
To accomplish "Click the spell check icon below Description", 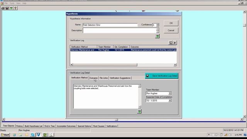I will tap(157, 36).
